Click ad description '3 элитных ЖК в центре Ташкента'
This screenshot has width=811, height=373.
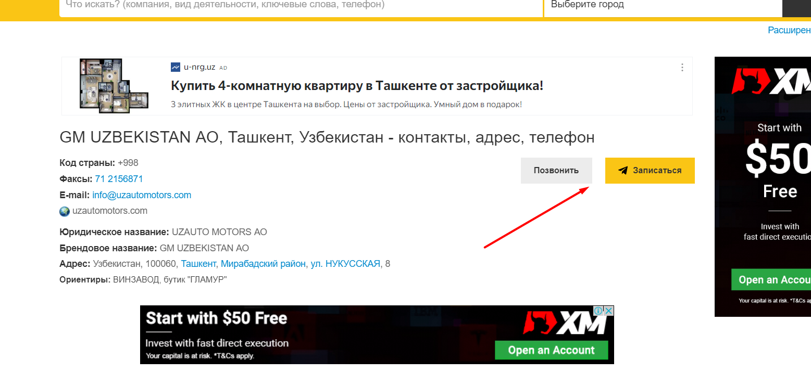tap(346, 105)
